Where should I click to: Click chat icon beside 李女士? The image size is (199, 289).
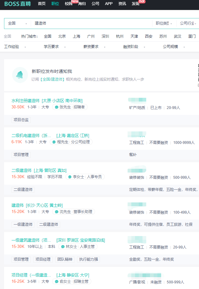(x=70, y=177)
